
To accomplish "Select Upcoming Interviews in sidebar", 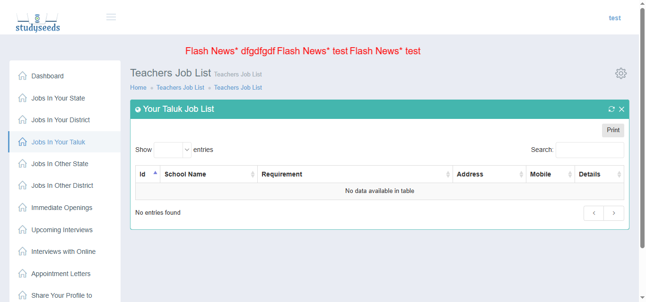I will point(62,230).
